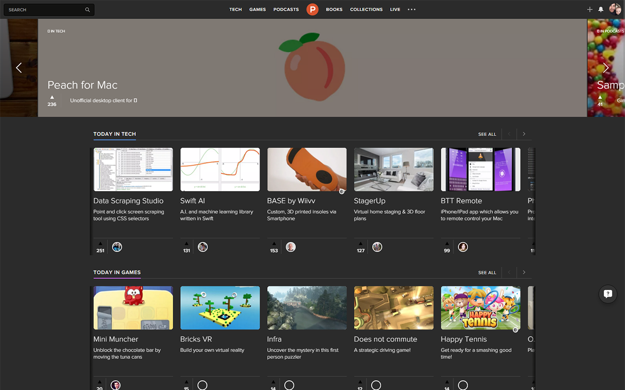Open Data Scraping Studio thumbnail
Image resolution: width=625 pixels, height=390 pixels.
click(133, 170)
